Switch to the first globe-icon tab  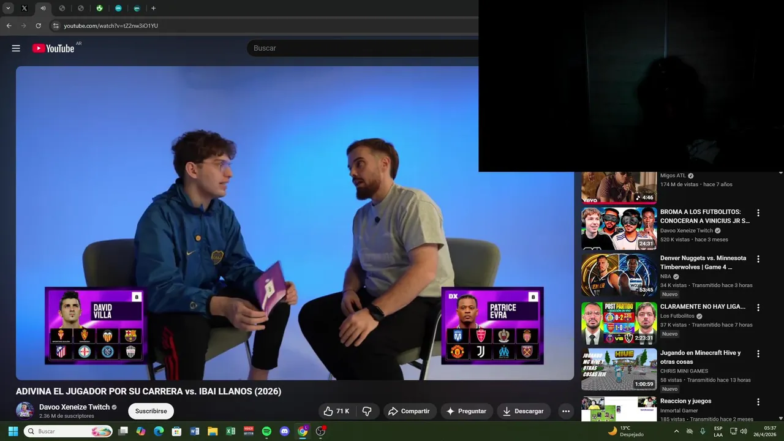click(x=62, y=9)
